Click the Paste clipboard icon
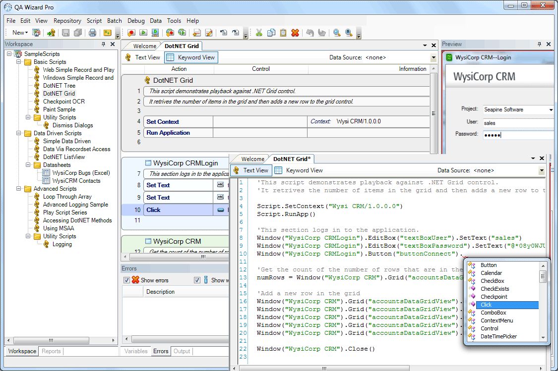 click(x=283, y=33)
